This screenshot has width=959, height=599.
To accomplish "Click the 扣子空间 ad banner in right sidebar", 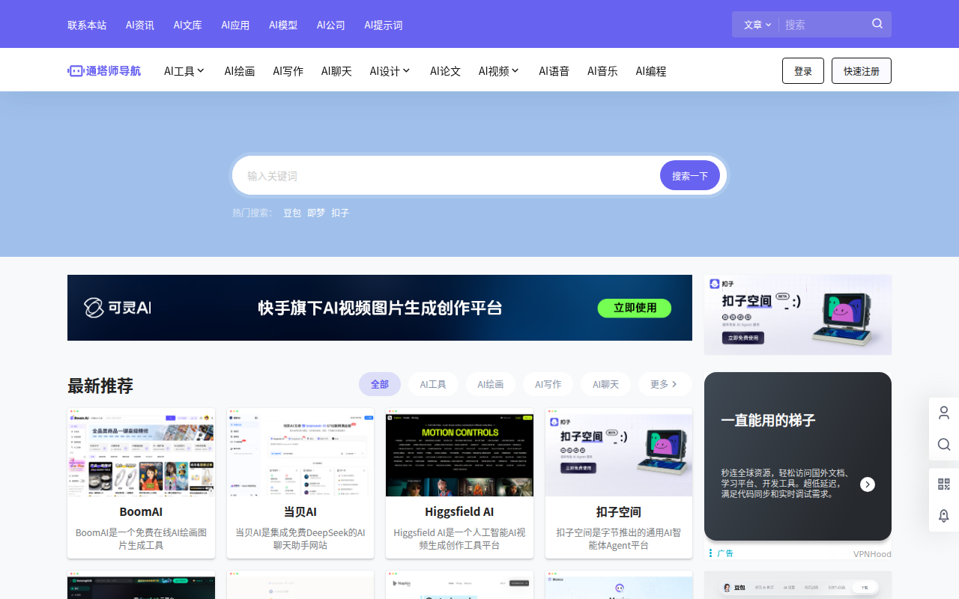I will point(798,314).
